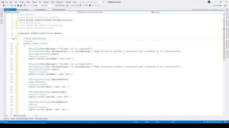Open the Build menu
The width and height of the screenshot is (229, 128).
[x=28, y=2]
